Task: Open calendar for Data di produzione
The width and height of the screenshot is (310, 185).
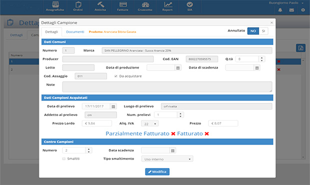Action: (178, 68)
